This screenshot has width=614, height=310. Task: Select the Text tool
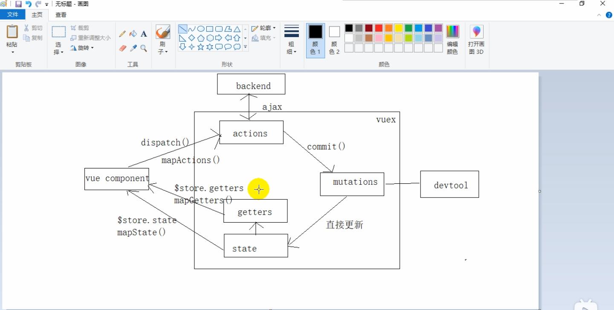click(144, 34)
